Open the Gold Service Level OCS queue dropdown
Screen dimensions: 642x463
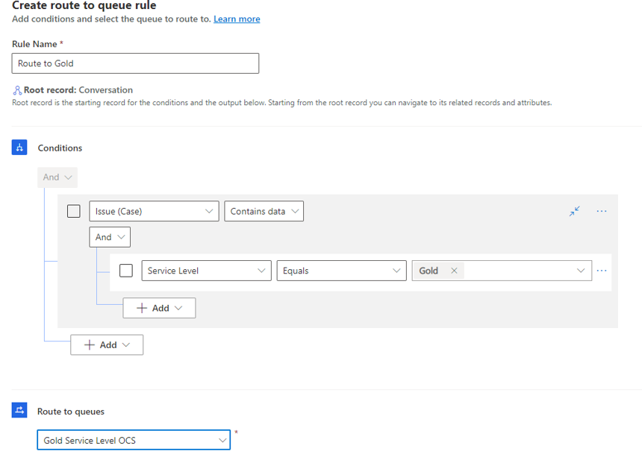[134, 440]
